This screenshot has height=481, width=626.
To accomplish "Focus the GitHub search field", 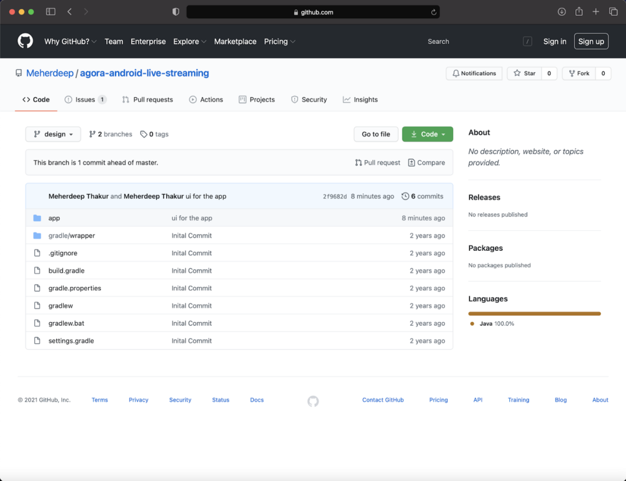I will point(479,41).
